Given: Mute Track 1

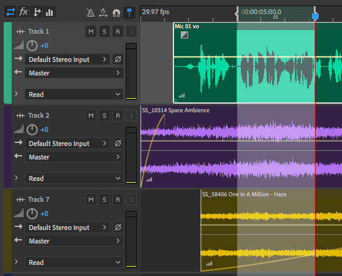Looking at the screenshot, I should click(91, 32).
